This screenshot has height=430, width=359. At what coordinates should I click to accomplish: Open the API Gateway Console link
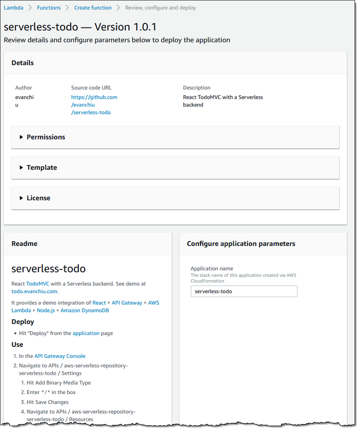60,356
